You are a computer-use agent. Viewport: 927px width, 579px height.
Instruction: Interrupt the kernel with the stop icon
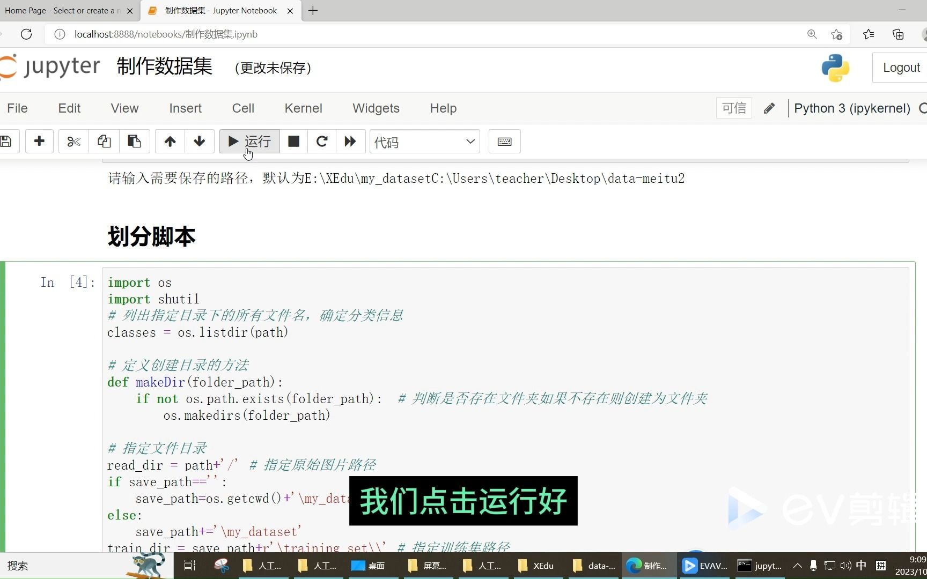click(293, 141)
